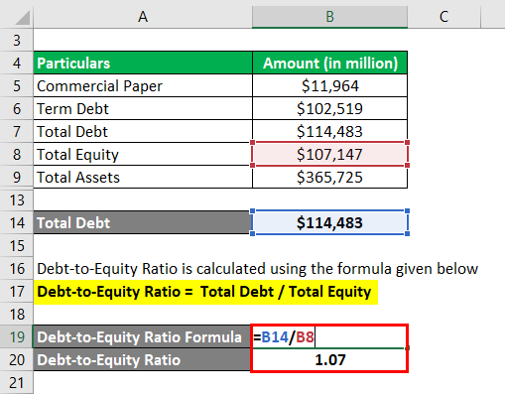Select row 13 header
This screenshot has width=505, height=394.
[x=17, y=200]
